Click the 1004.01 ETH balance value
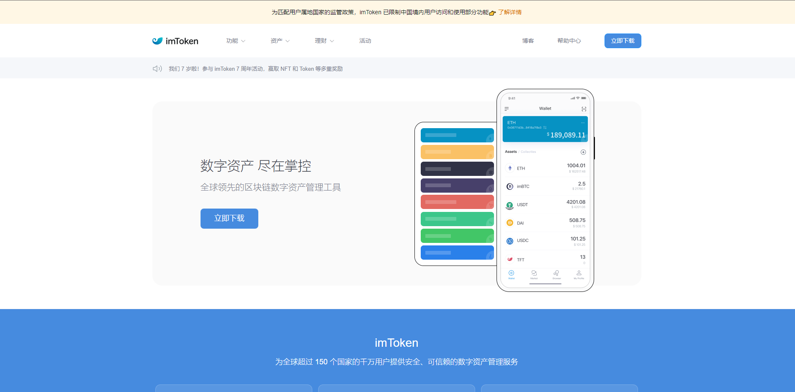The width and height of the screenshot is (795, 392). click(576, 165)
